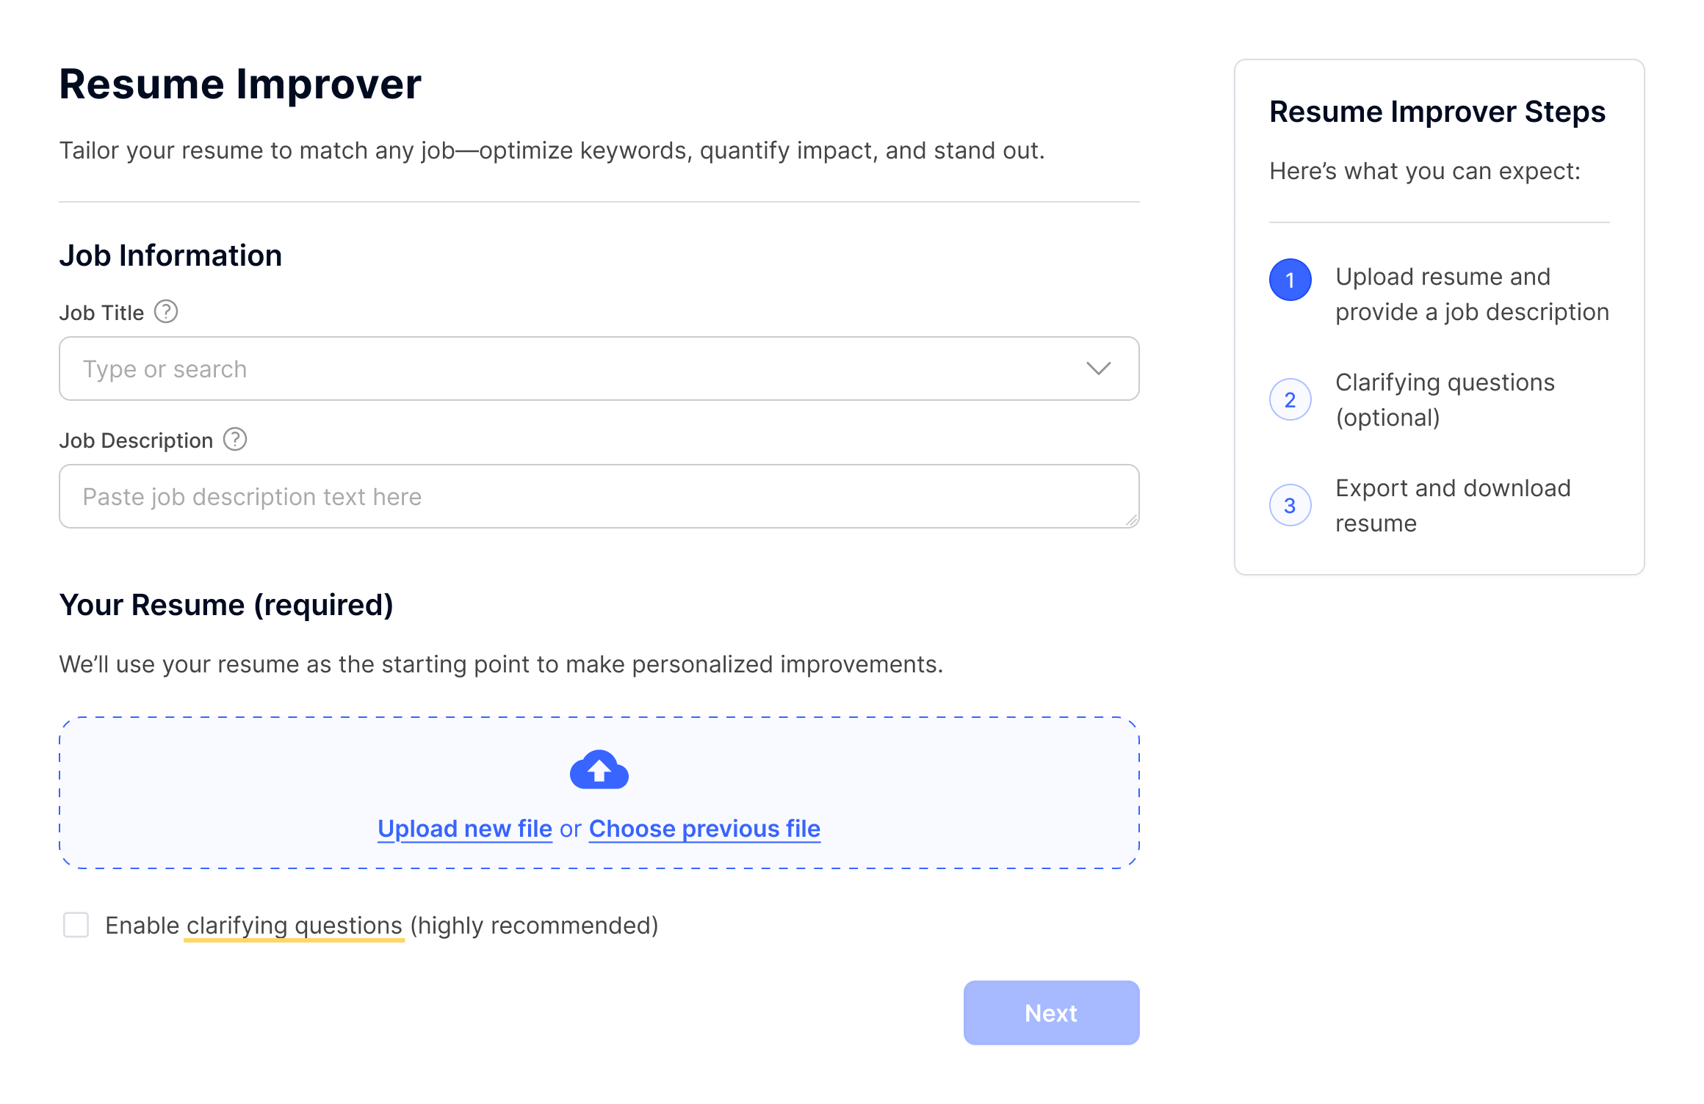Click the step 1 circle indicator

click(1290, 280)
